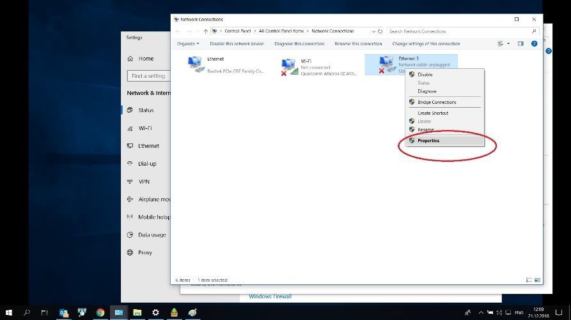Open File Explorer from the taskbar
The width and height of the screenshot is (571, 320).
click(x=137, y=312)
